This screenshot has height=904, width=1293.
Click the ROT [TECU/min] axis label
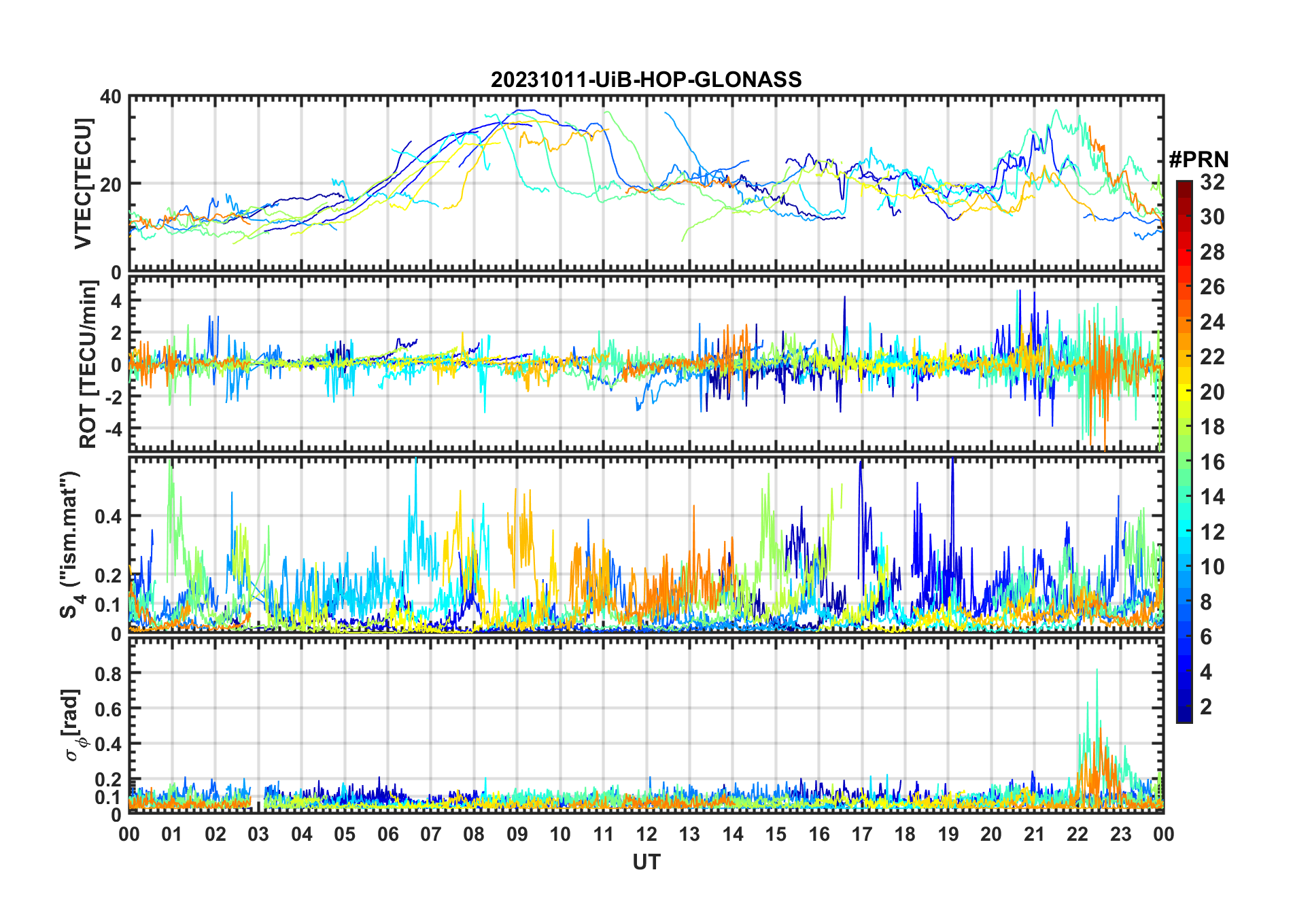click(x=88, y=364)
